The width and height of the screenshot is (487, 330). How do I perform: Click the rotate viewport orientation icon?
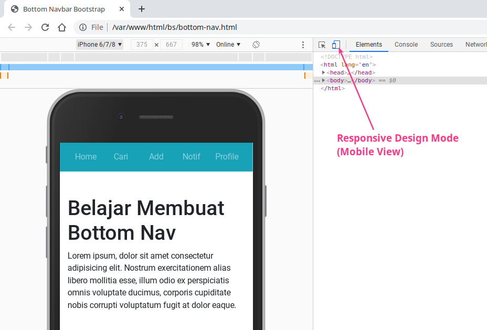(x=256, y=45)
